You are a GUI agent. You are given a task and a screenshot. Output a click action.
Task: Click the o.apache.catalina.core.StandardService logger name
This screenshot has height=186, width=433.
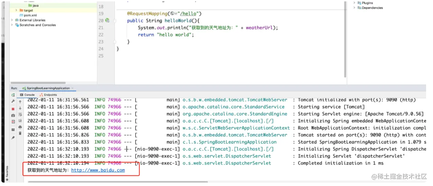pos(233,107)
